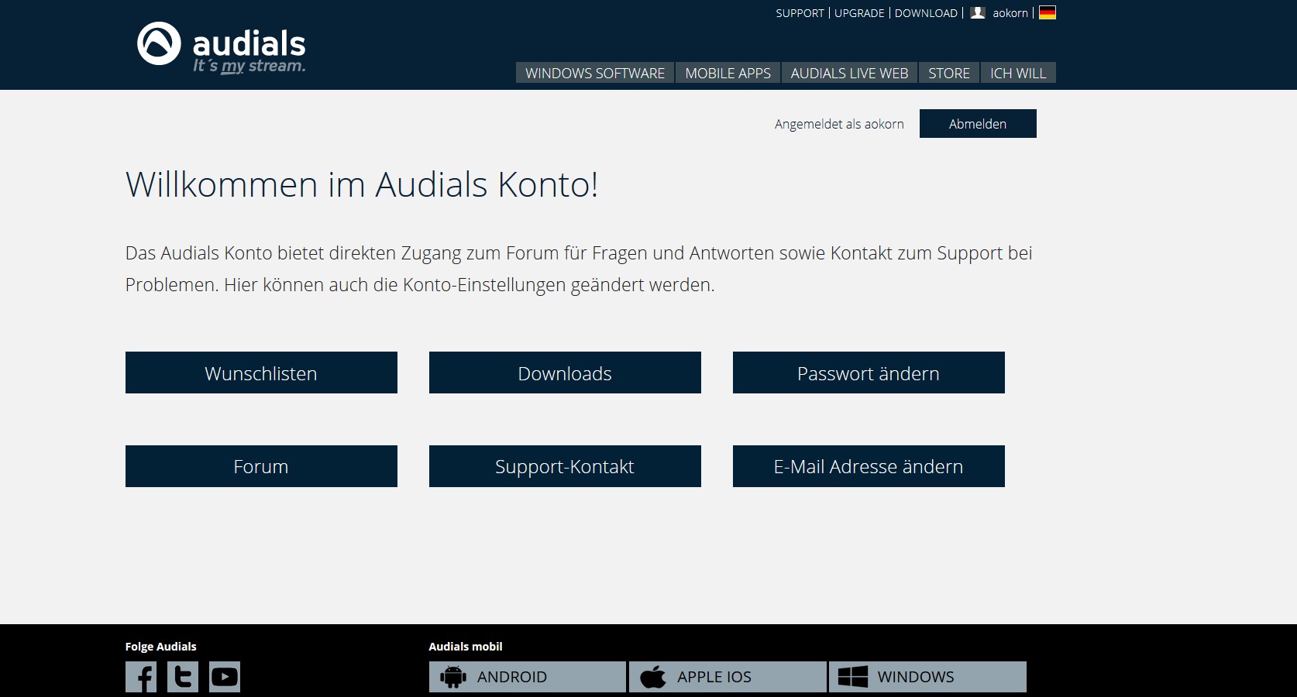Open Wunschlisten
This screenshot has height=697, width=1297.
point(261,373)
